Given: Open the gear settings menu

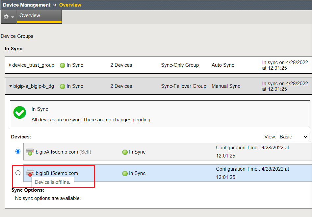Looking at the screenshot, I should 9,17.
